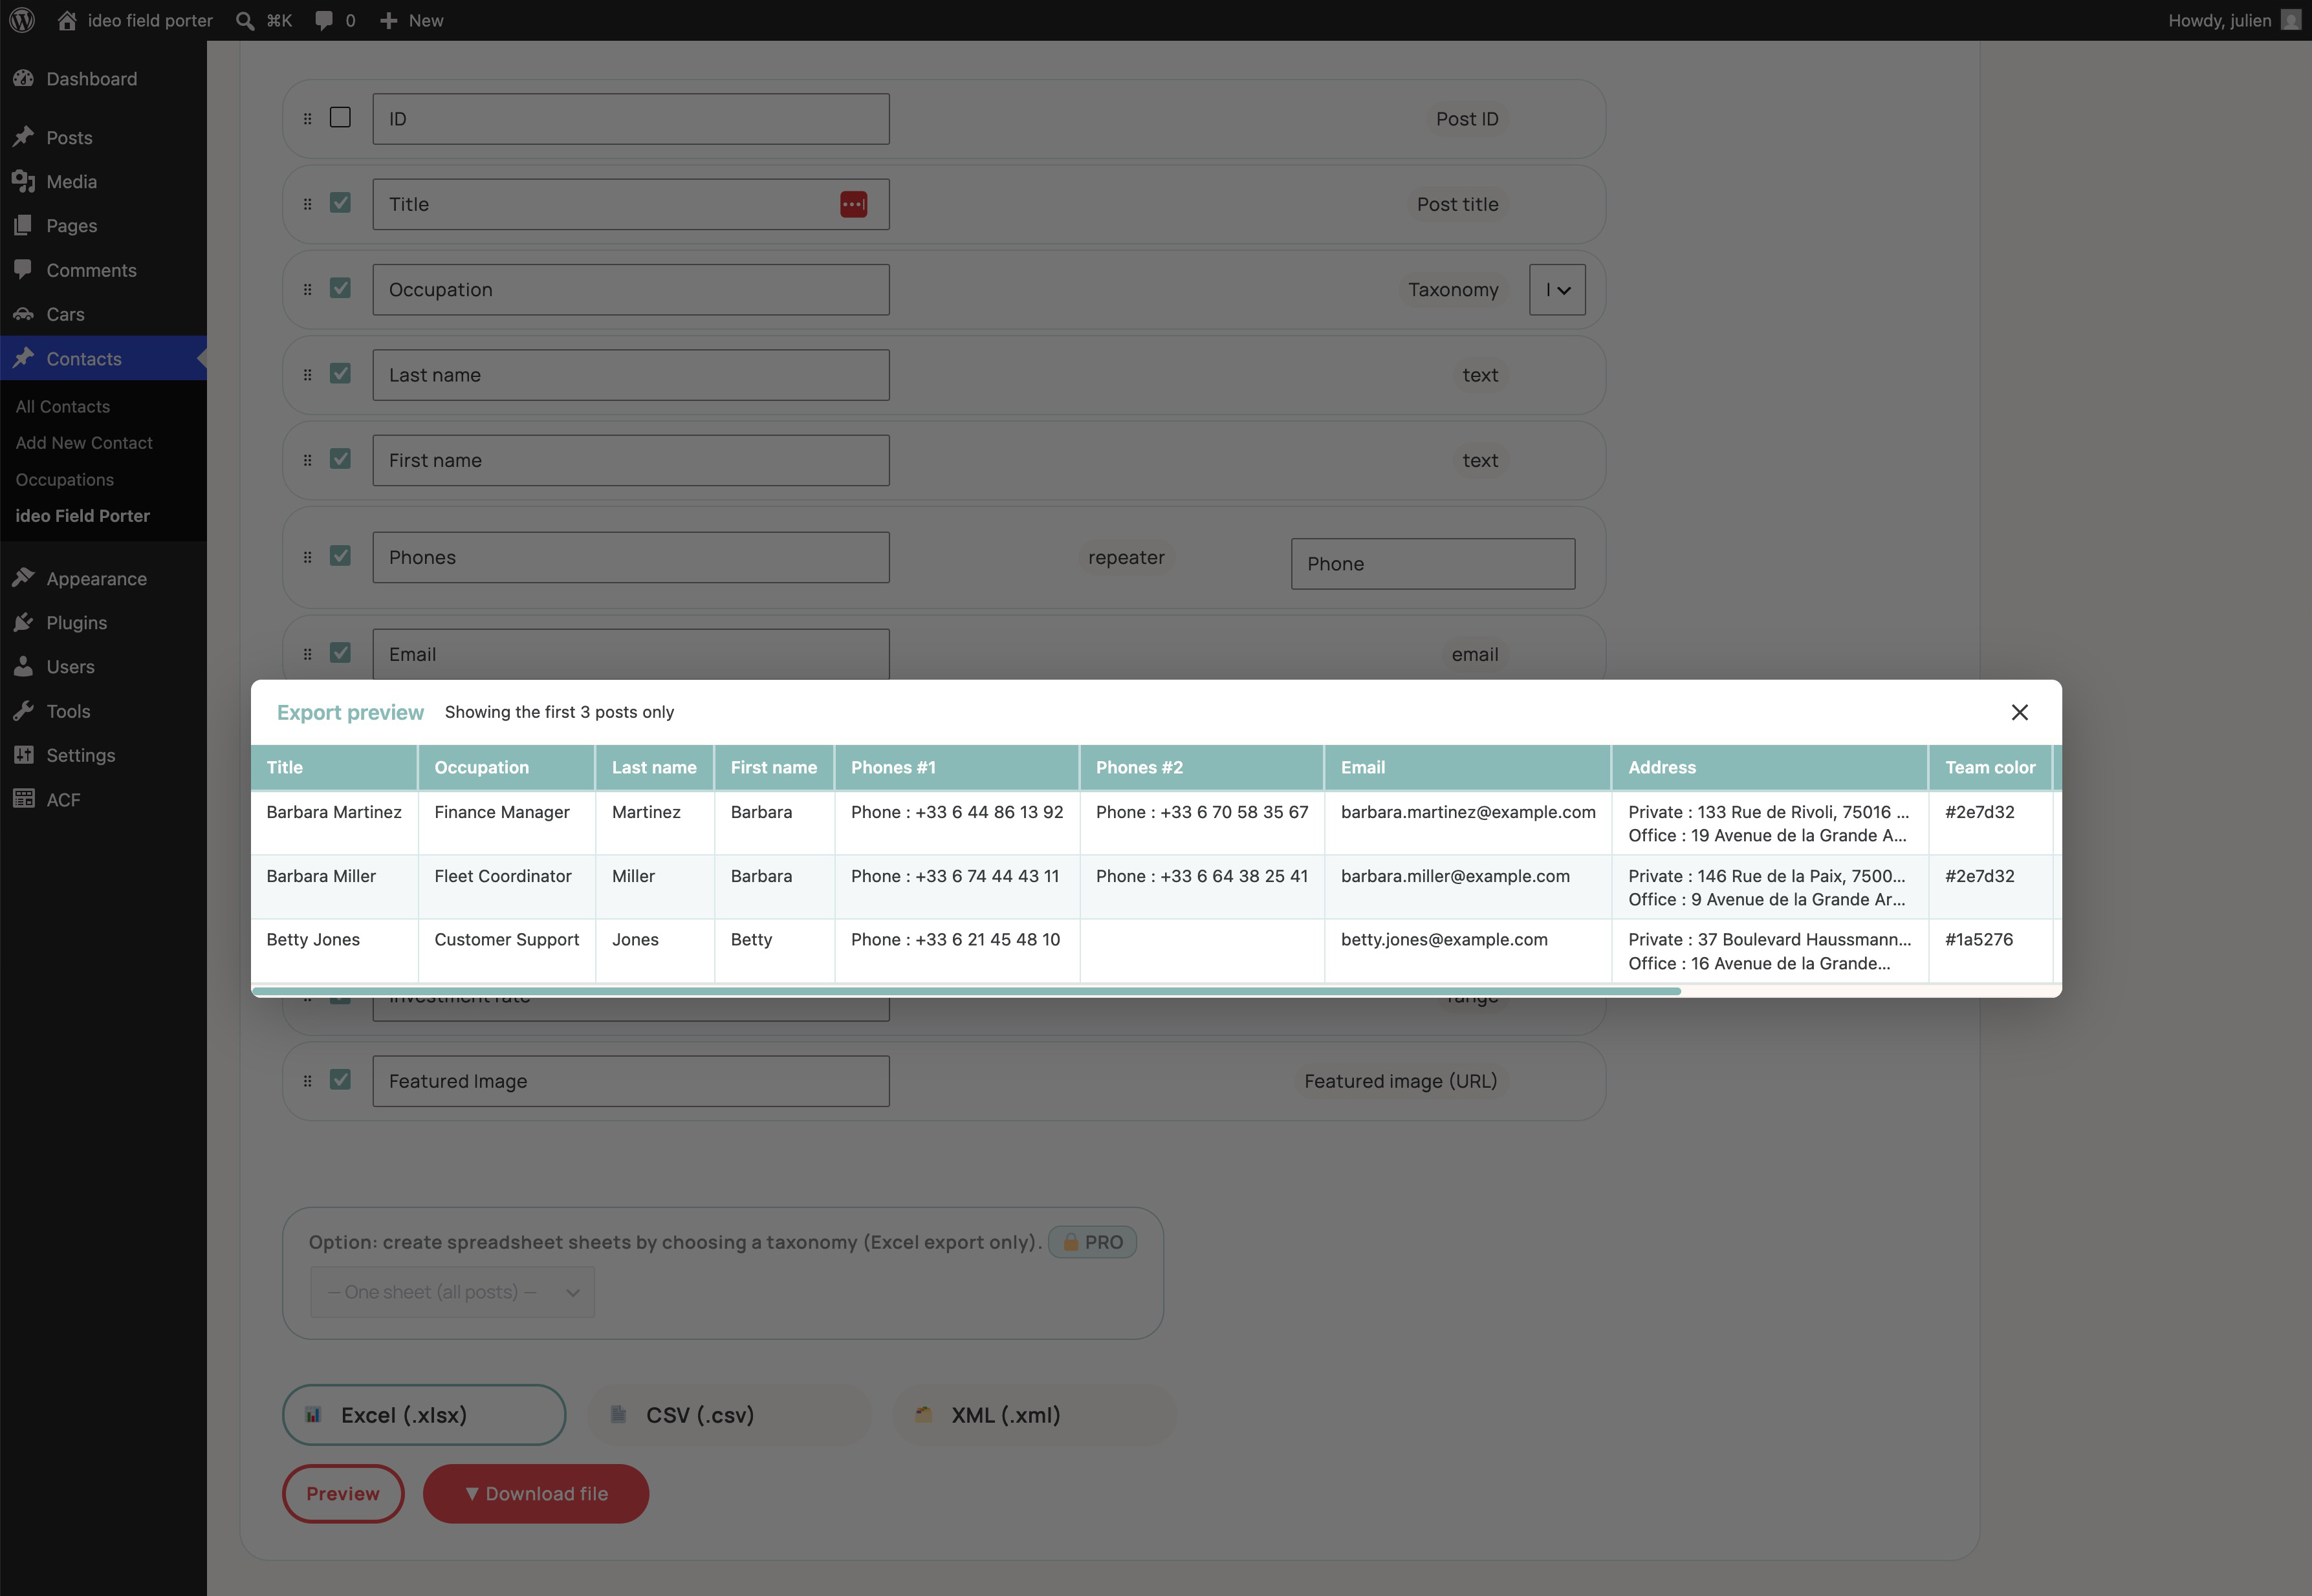Open the site home icon in admin bar

[67, 20]
